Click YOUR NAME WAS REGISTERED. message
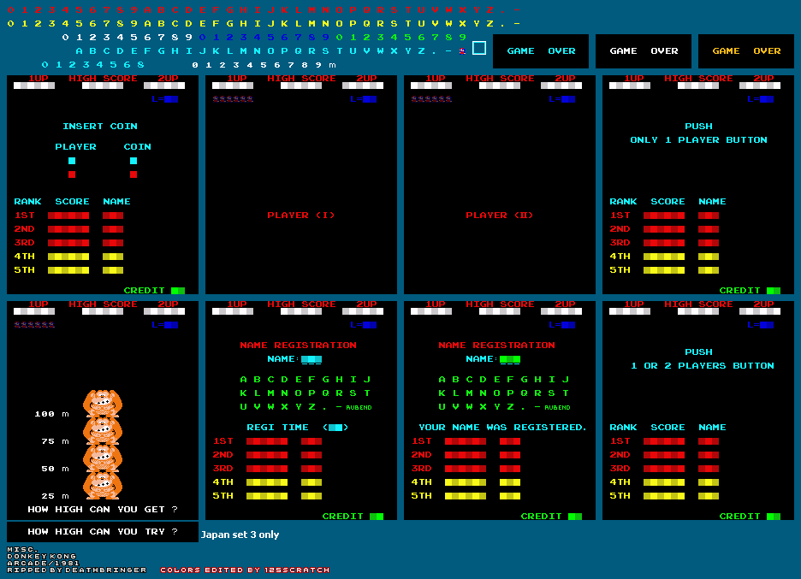 pos(502,428)
